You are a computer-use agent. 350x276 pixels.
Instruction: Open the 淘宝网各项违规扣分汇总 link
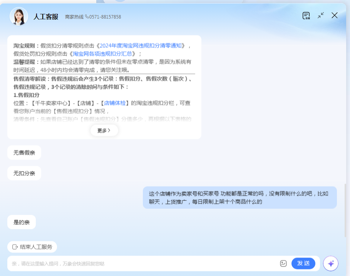[102, 54]
